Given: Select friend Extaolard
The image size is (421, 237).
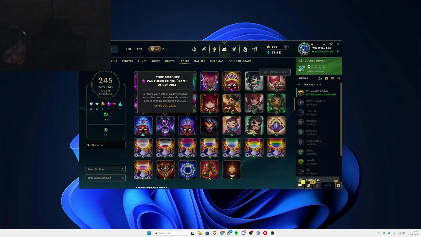Looking at the screenshot, I should [318, 132].
